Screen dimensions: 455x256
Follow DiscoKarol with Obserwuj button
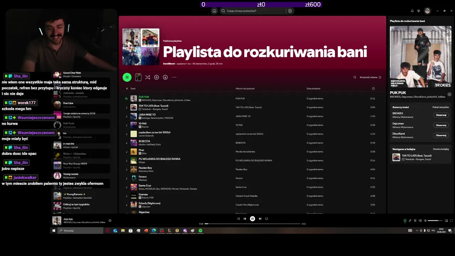coord(441,135)
